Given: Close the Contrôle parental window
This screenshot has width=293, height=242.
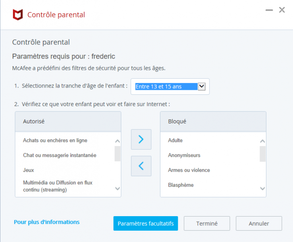Looking at the screenshot, I should [282, 10].
